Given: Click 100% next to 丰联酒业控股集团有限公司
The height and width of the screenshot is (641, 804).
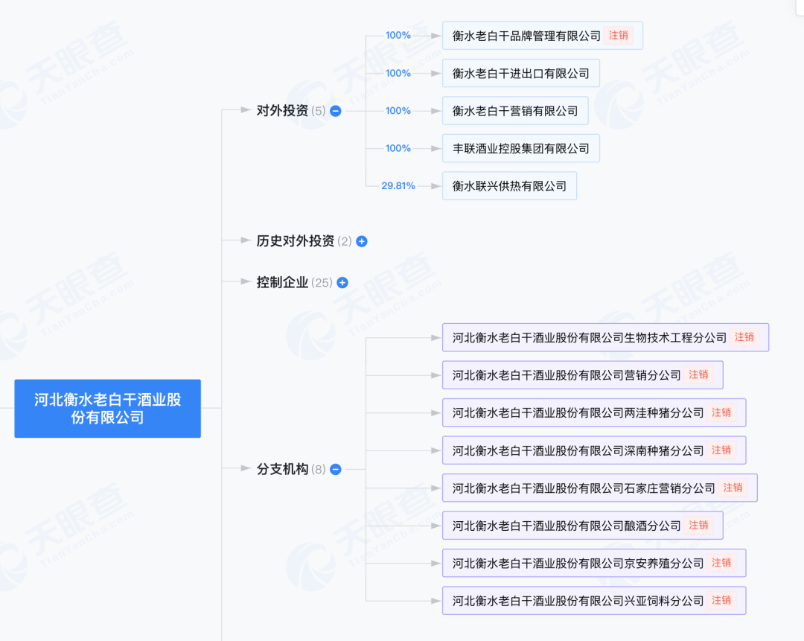Looking at the screenshot, I should click(x=398, y=148).
